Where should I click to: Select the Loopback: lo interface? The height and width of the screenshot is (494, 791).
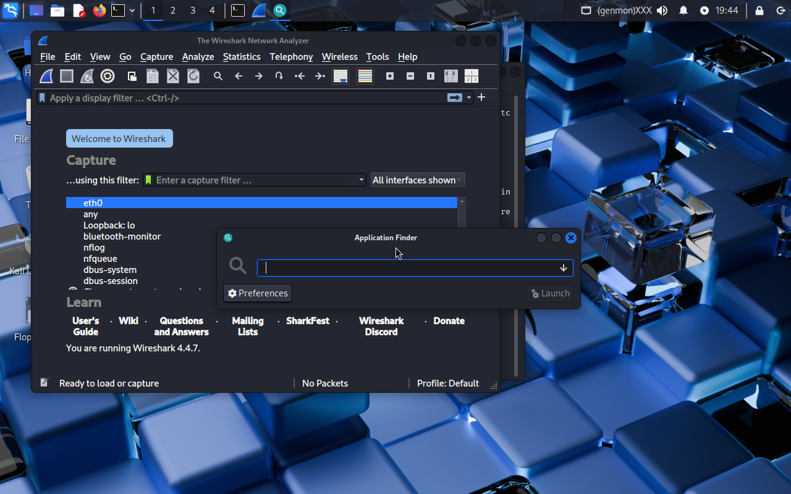(261, 225)
